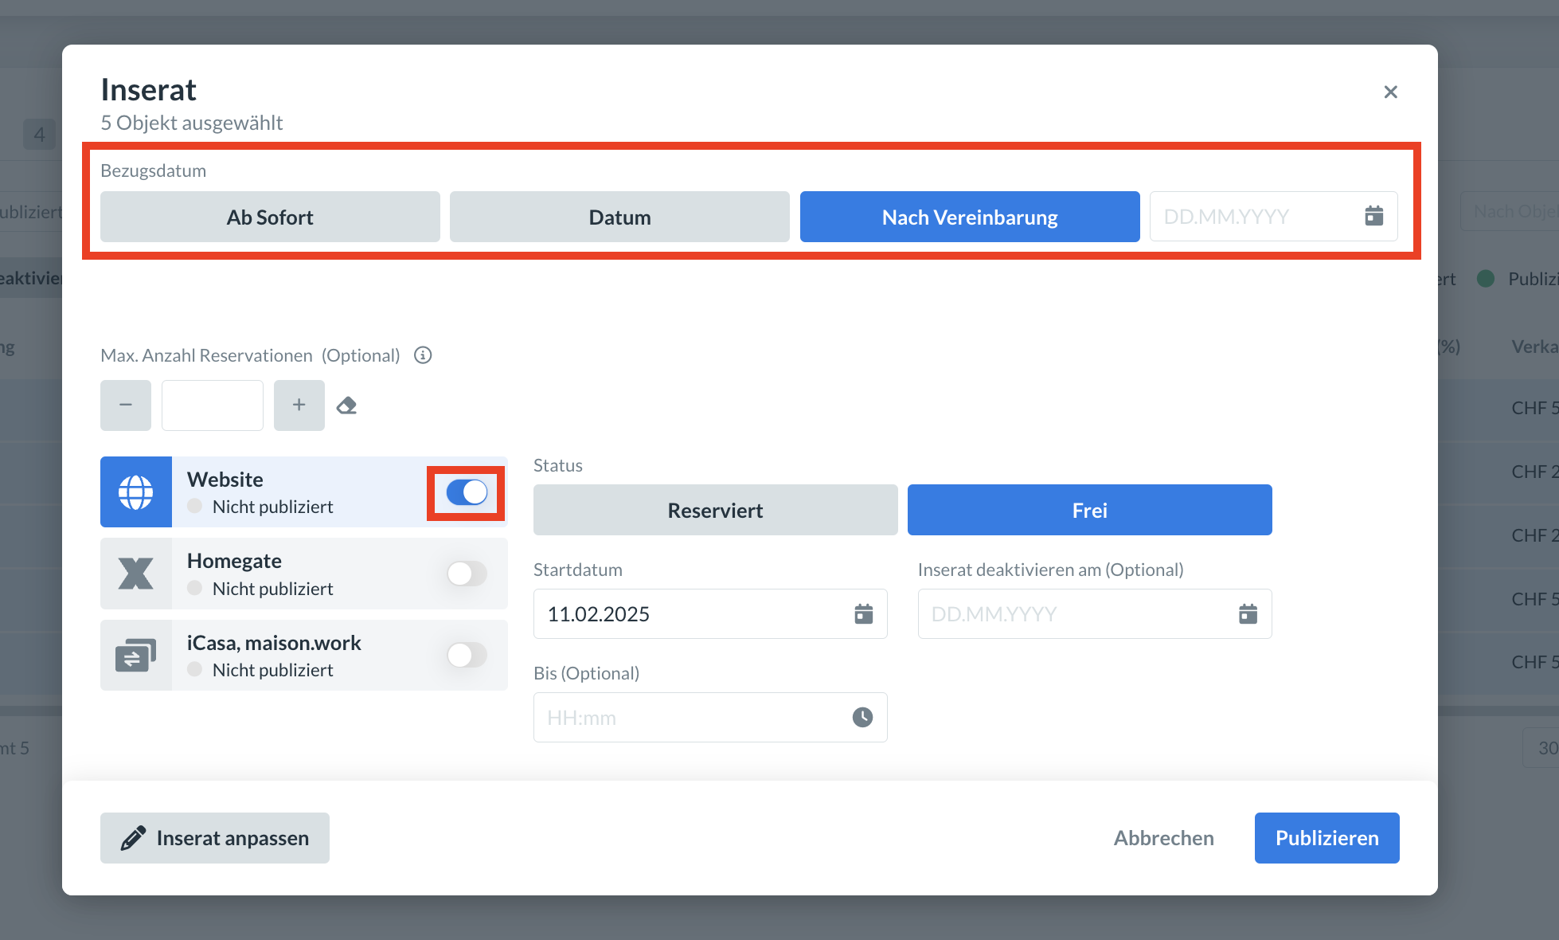1559x940 pixels.
Task: Open the Startdatum calendar icon
Action: click(x=863, y=614)
